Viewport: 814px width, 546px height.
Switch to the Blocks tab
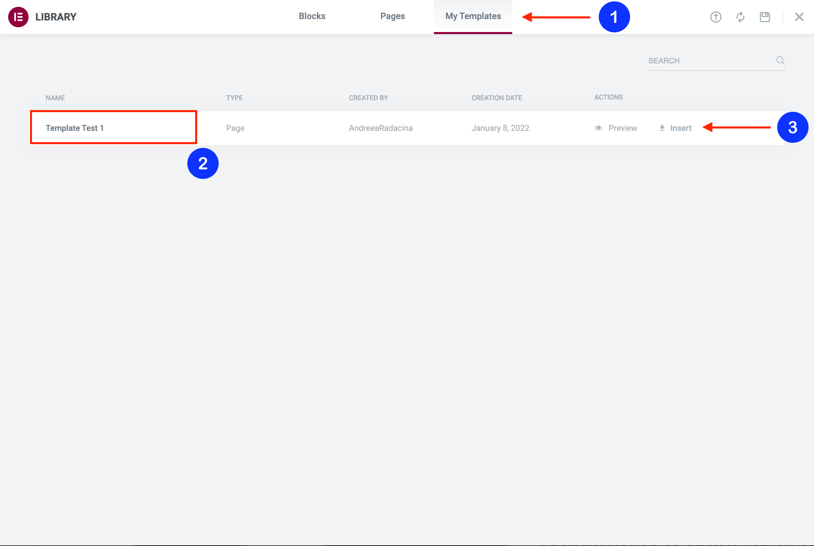pos(312,16)
